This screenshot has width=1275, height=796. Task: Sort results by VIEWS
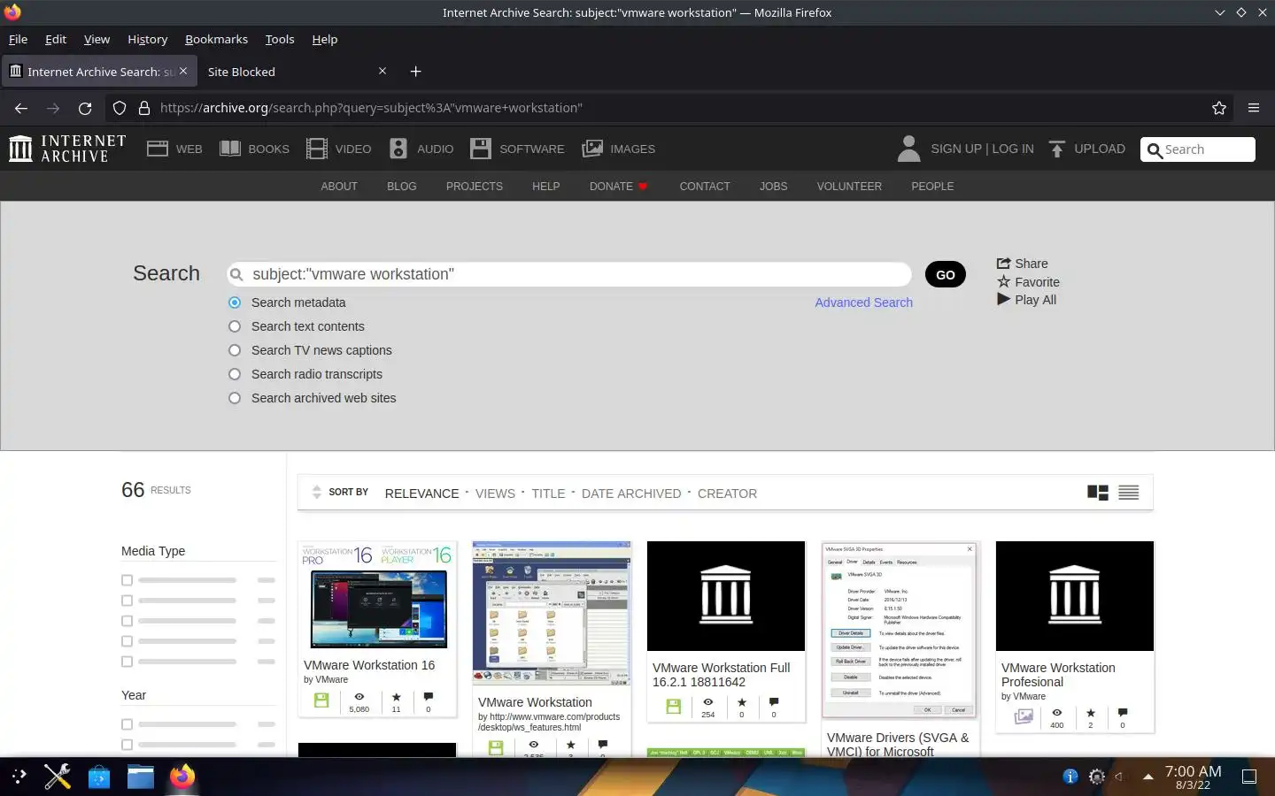[x=495, y=494]
